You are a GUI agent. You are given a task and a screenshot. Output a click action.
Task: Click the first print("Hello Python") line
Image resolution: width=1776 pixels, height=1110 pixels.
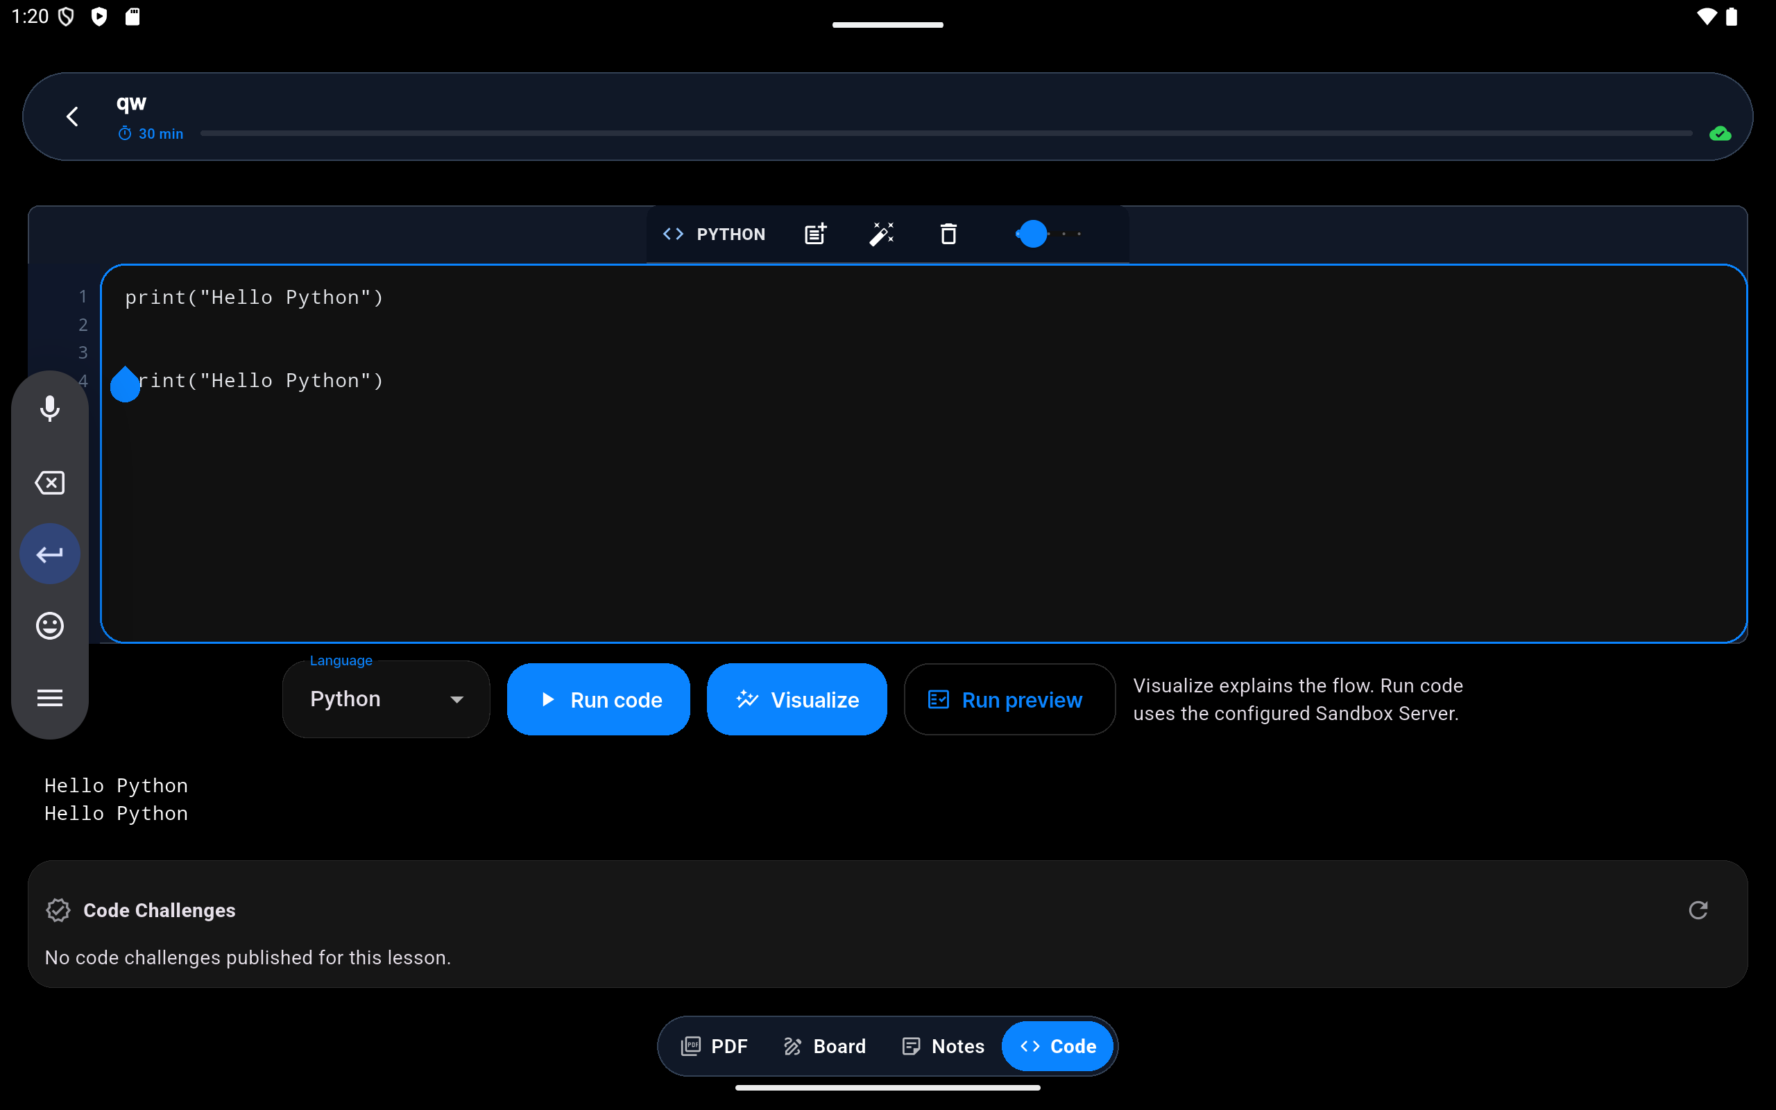coord(254,298)
